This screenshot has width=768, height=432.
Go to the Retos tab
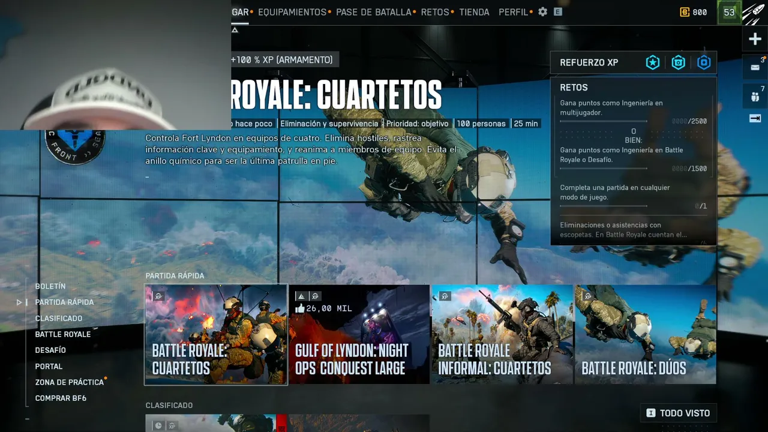point(435,12)
